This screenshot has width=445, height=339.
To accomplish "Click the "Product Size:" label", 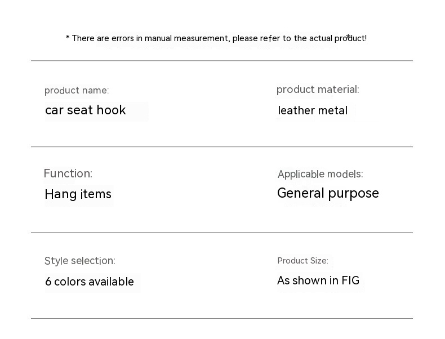I will (x=302, y=261).
